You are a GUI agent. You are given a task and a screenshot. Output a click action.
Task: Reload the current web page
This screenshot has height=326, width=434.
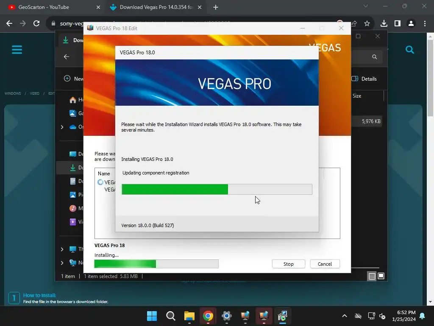pos(36,23)
